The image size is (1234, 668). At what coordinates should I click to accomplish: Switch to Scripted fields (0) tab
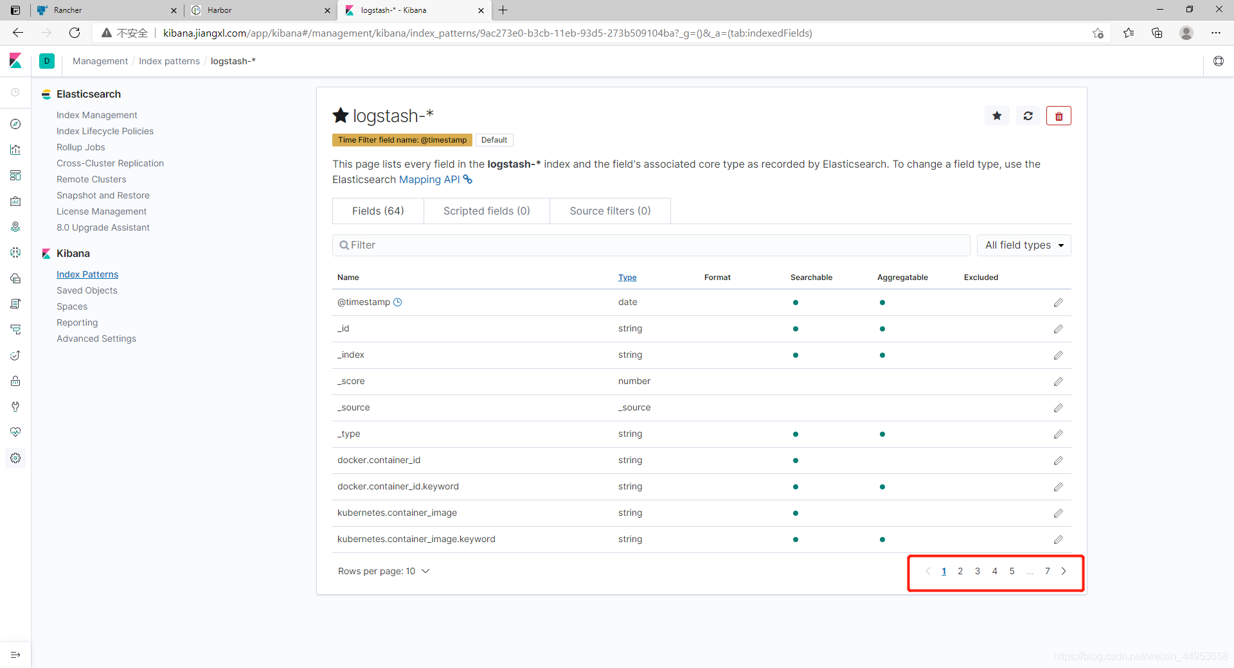click(x=487, y=211)
